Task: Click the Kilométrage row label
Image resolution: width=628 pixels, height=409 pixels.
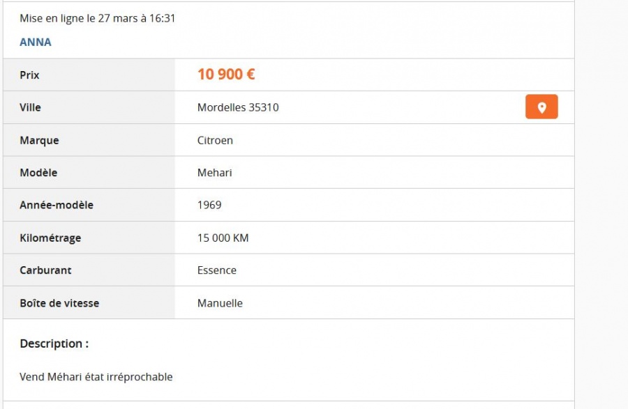Action: point(50,238)
